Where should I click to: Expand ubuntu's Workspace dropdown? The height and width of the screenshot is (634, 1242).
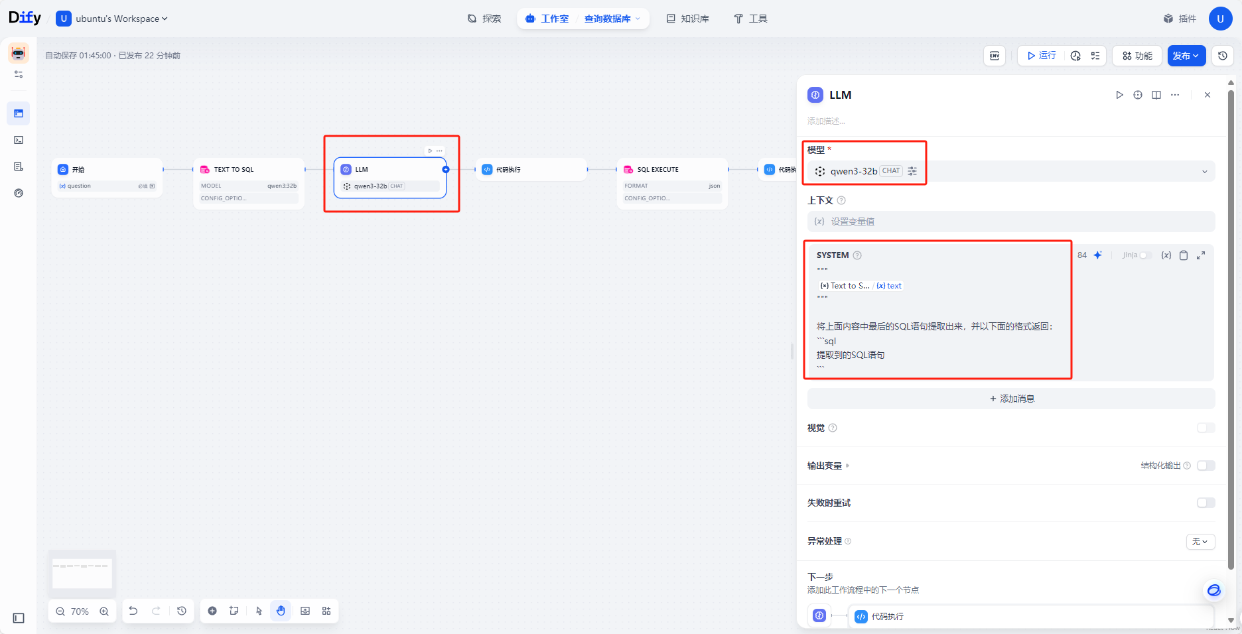coord(121,19)
